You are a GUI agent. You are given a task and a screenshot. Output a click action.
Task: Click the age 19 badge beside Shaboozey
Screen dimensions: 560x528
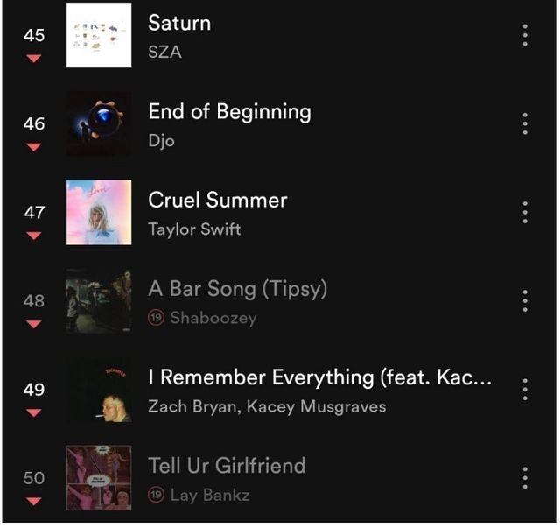pyautogui.click(x=157, y=318)
